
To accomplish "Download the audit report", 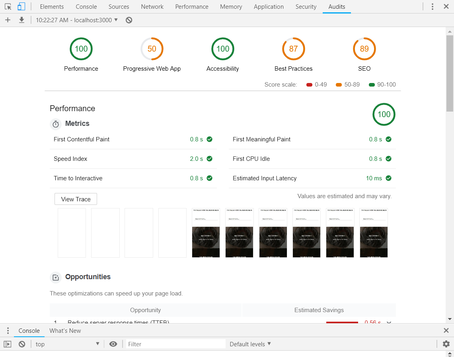I will tap(21, 20).
